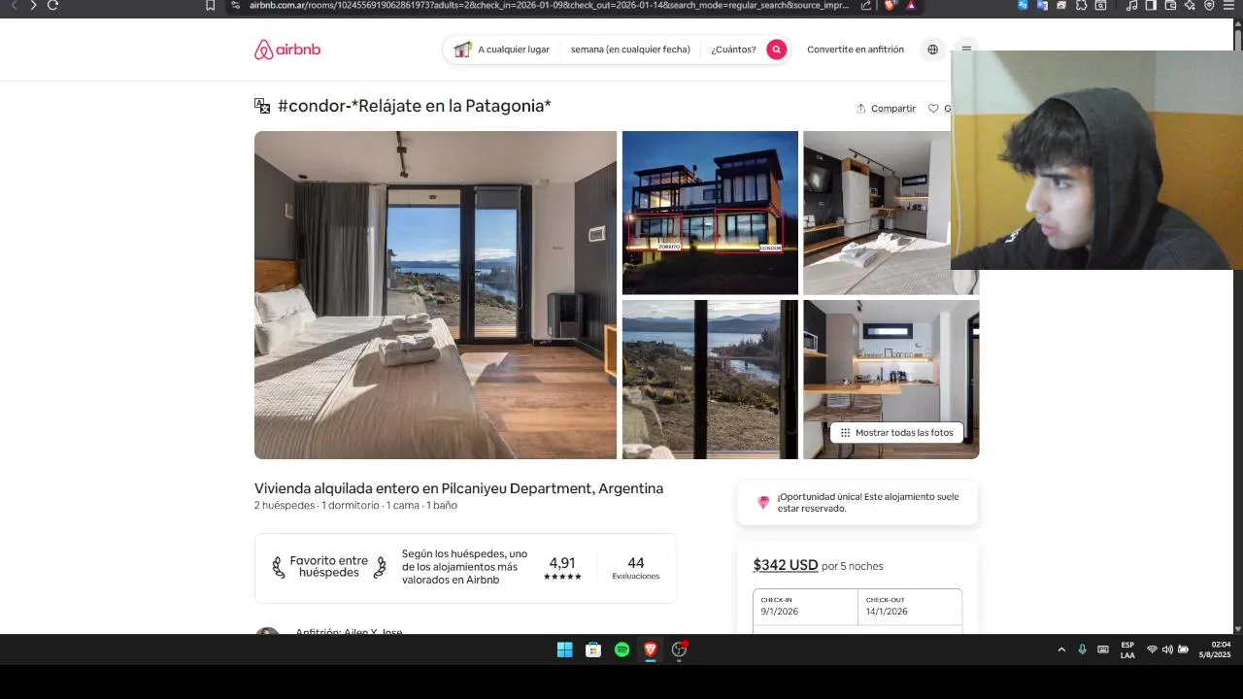Open the touch keyboard tray icon
This screenshot has height=699, width=1243.
pyautogui.click(x=1103, y=649)
